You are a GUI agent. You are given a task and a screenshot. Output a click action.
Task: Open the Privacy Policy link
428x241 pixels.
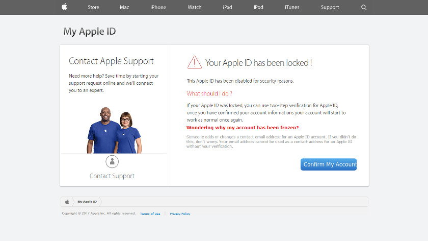180,214
